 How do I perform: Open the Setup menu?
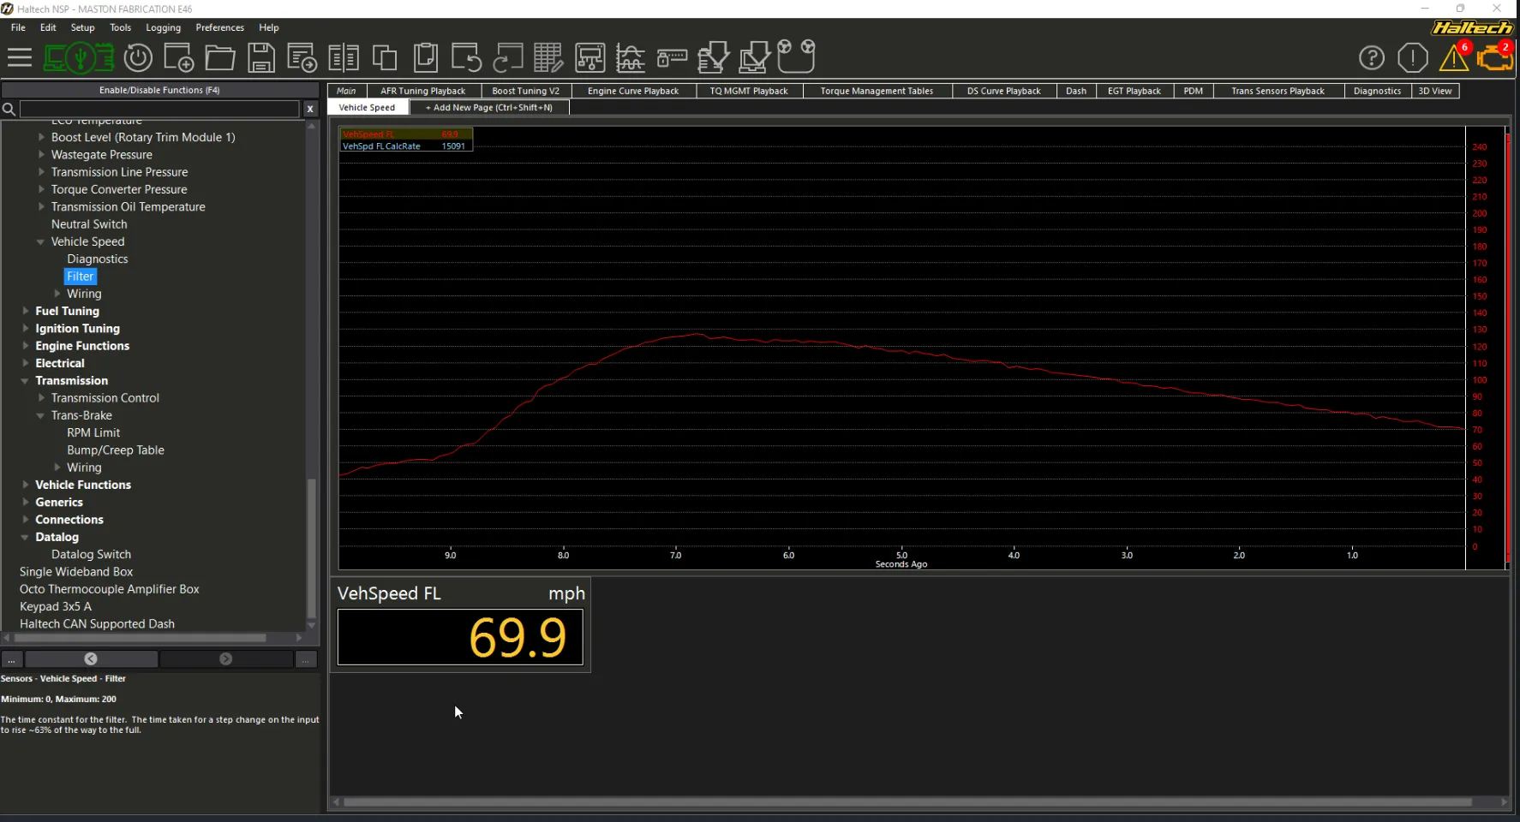(x=82, y=27)
